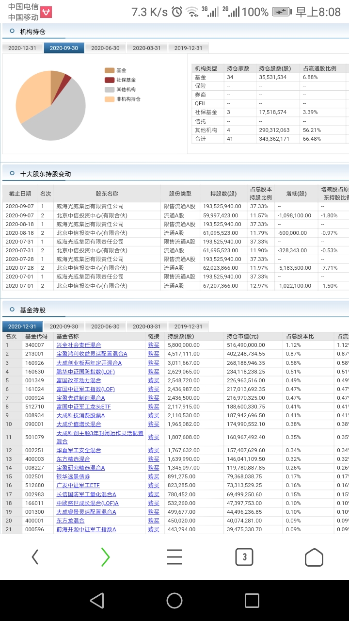The width and height of the screenshot is (349, 621).
Task: Tap the Android back navigation triangle
Action: point(97,601)
